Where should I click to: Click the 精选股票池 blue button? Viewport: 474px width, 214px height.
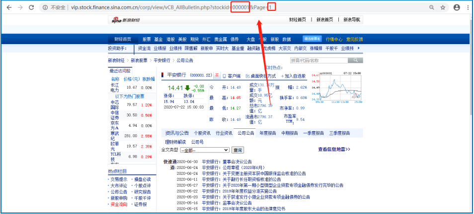point(312,39)
